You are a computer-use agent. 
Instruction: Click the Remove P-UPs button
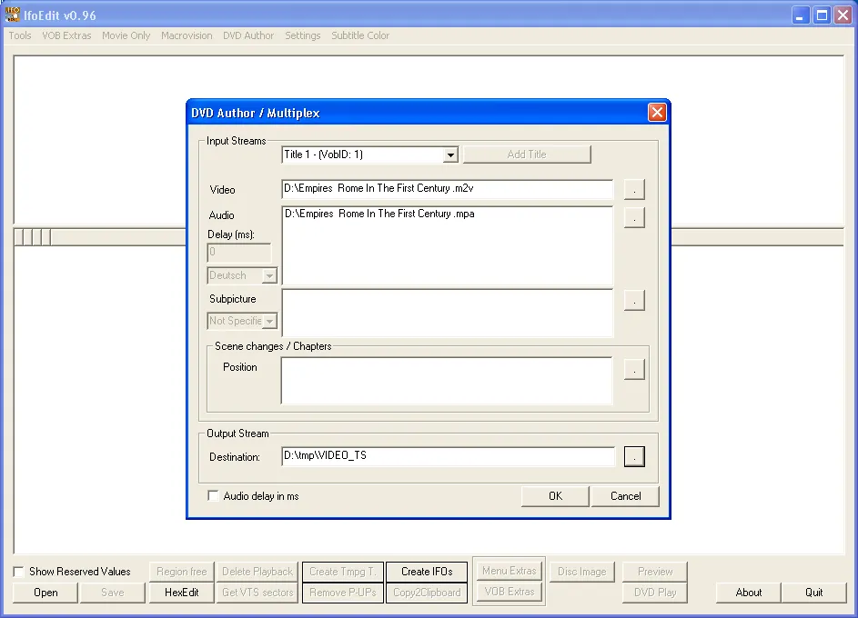[342, 593]
